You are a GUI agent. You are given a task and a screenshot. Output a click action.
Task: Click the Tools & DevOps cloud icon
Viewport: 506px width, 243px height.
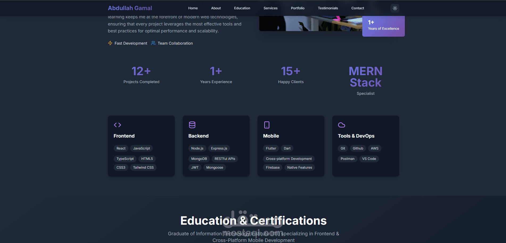click(342, 125)
